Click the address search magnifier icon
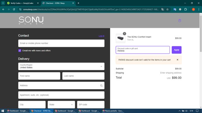The image size is (202, 113). point(101,86)
